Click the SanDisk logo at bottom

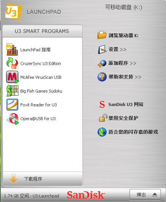[86, 195]
